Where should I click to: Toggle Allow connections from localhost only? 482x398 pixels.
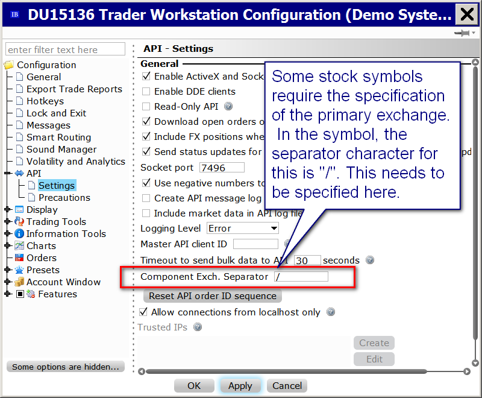click(x=143, y=312)
